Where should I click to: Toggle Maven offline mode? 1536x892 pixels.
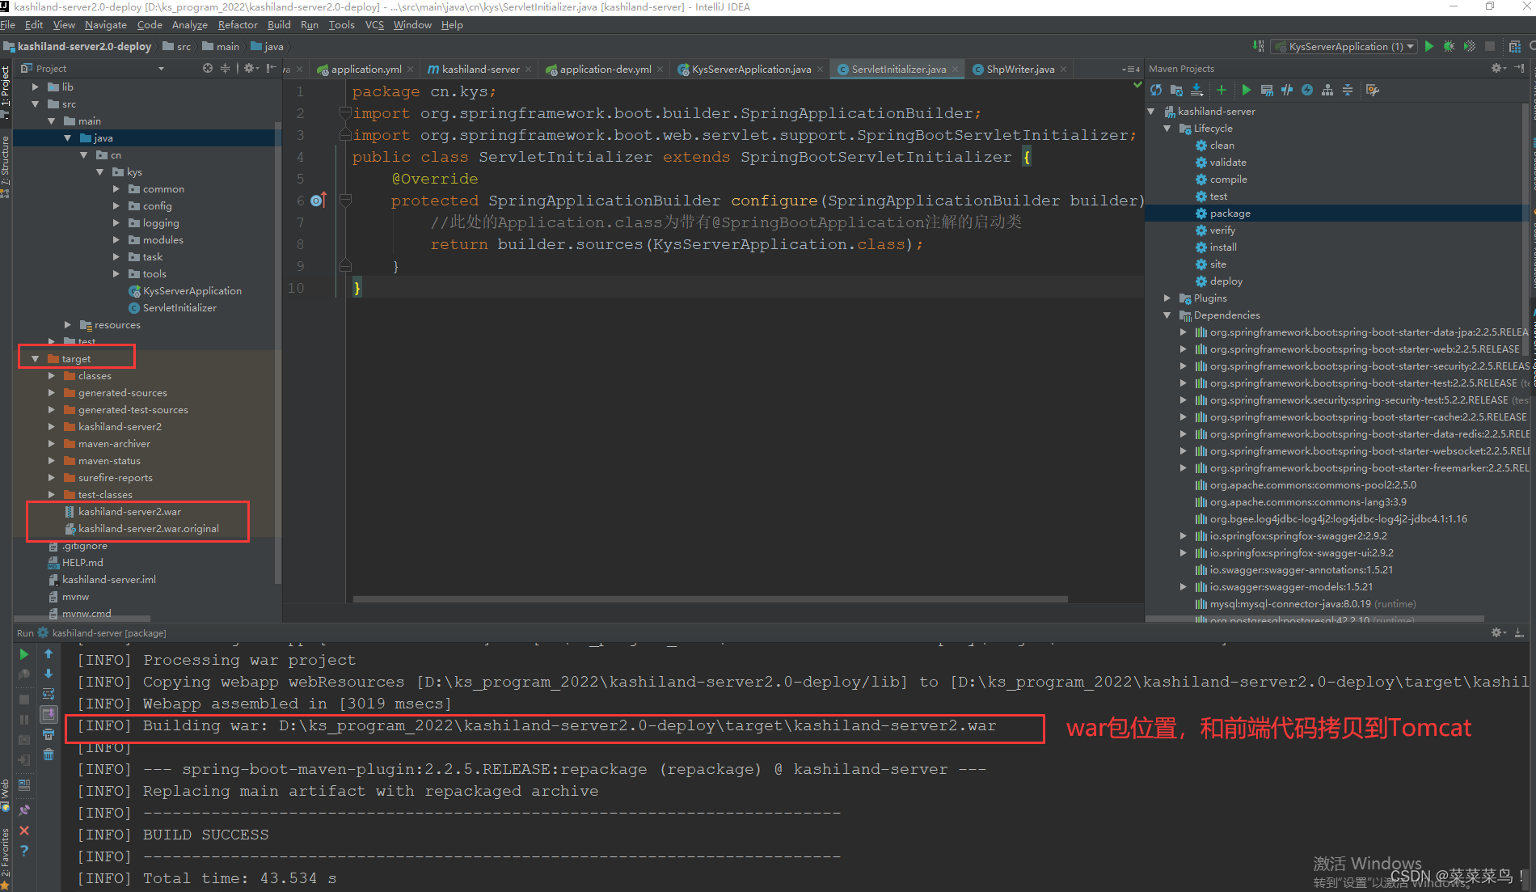pos(1287,90)
